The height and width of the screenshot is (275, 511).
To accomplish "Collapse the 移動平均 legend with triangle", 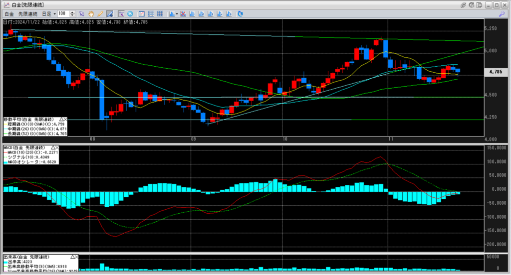I will pos(61,120).
